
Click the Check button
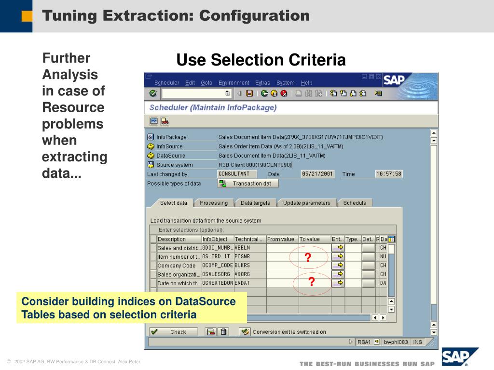pos(174,332)
